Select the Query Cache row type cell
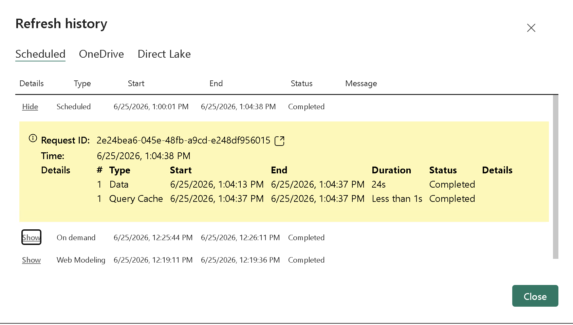 pos(136,199)
